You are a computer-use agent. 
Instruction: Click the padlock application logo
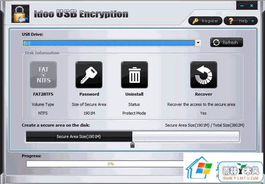click(20, 14)
